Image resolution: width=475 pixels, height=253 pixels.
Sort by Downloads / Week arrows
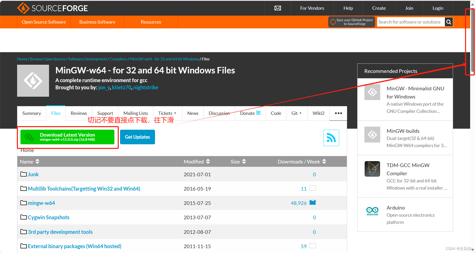[324, 161]
